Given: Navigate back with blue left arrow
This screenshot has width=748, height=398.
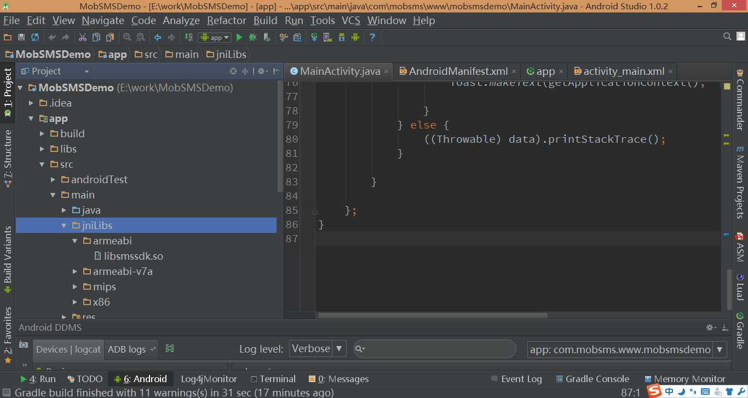Looking at the screenshot, I should click(x=158, y=37).
